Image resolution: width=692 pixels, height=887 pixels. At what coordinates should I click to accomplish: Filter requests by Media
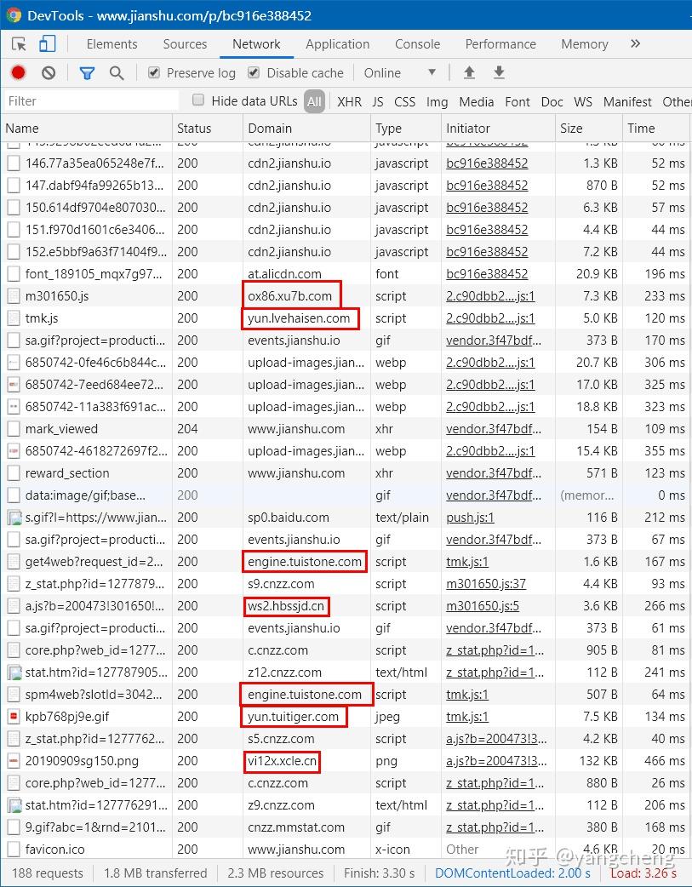477,102
